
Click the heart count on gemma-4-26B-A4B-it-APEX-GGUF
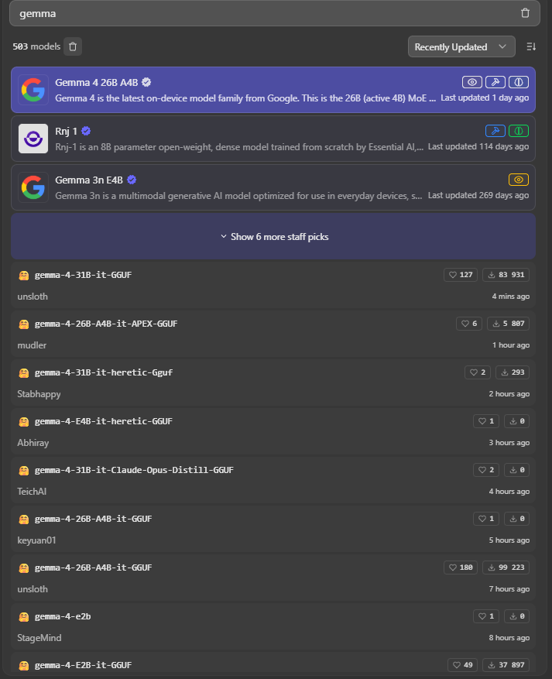pyautogui.click(x=469, y=324)
